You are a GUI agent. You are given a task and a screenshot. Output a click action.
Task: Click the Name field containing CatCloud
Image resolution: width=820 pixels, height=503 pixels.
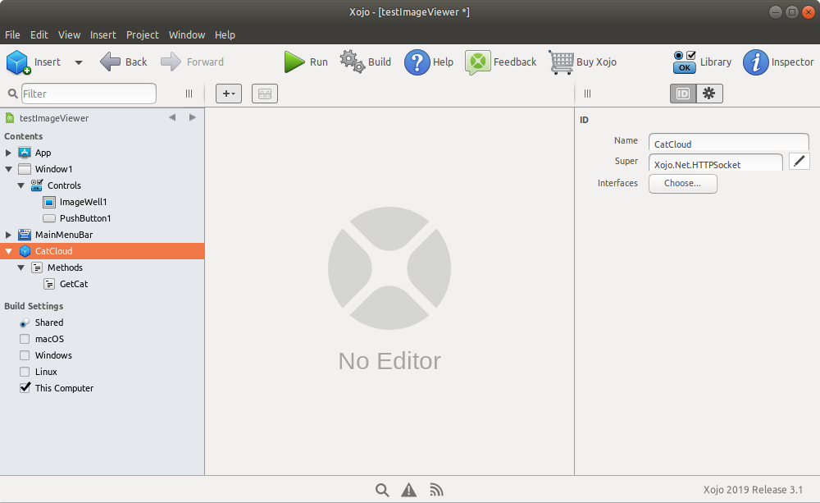pos(728,144)
